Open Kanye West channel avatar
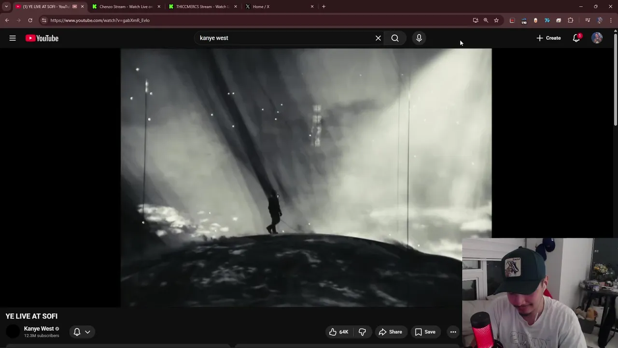The width and height of the screenshot is (618, 348). tap(13, 332)
